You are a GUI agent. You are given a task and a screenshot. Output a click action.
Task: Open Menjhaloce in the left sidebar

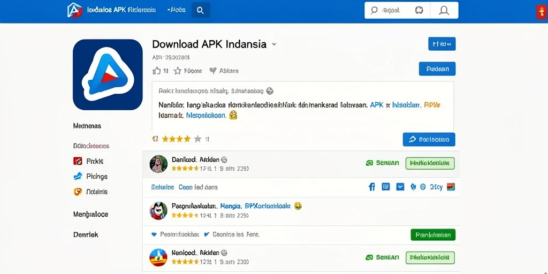click(x=90, y=214)
